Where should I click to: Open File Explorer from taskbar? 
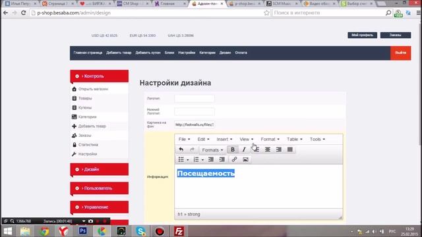pos(25,231)
